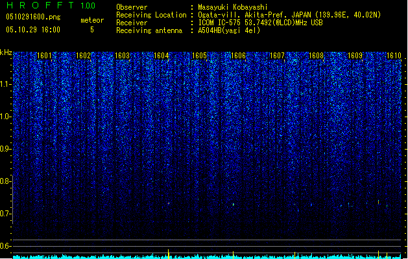The width and height of the screenshot is (408, 259).
Task: Click the 1.0 kHz axis label
Action: click(x=6, y=117)
